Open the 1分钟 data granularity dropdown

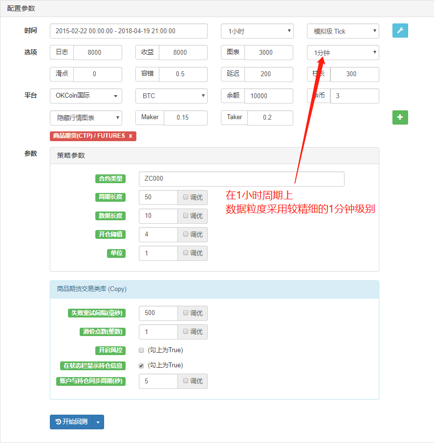342,52
